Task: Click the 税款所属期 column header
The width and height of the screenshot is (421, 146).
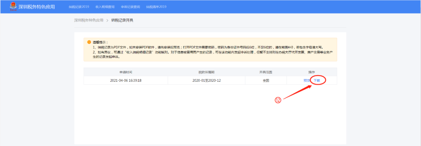Action: pyautogui.click(x=207, y=72)
